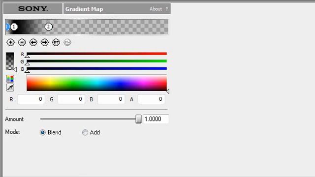Click the spectrum brightness triangle marker
Viewport: 315px width, 177px height.
[x=168, y=91]
